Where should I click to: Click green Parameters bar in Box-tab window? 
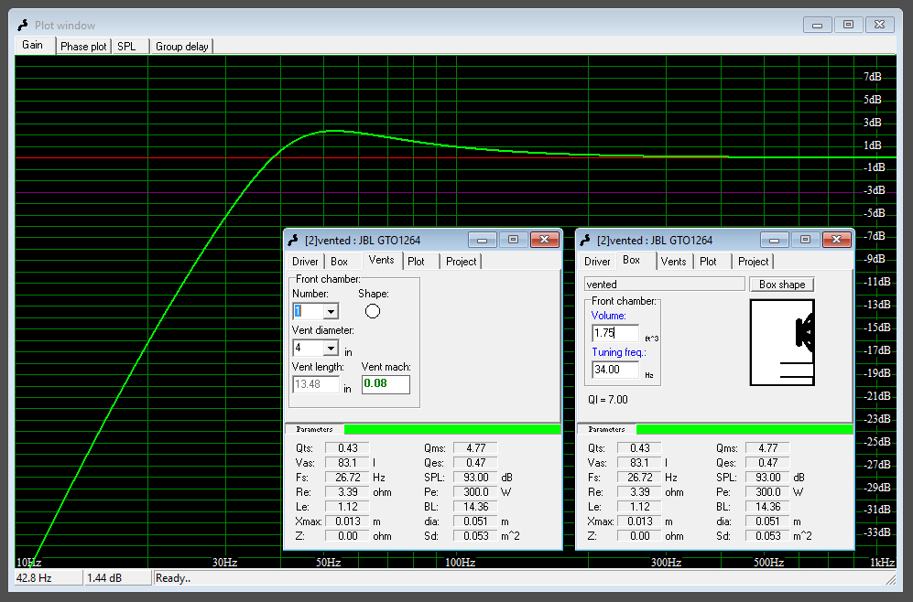coord(745,429)
